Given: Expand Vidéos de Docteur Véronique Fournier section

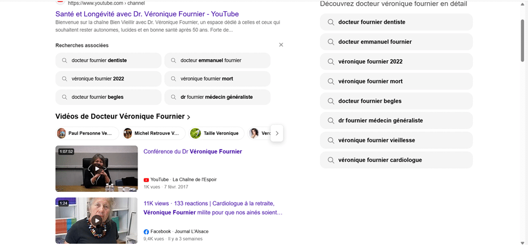Looking at the screenshot, I should tap(188, 117).
